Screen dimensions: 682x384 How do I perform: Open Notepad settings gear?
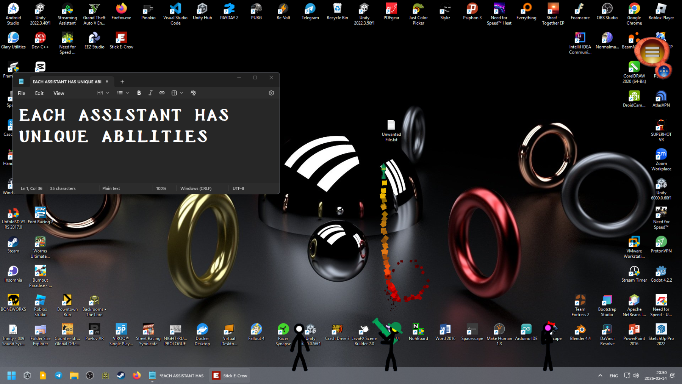(x=271, y=93)
